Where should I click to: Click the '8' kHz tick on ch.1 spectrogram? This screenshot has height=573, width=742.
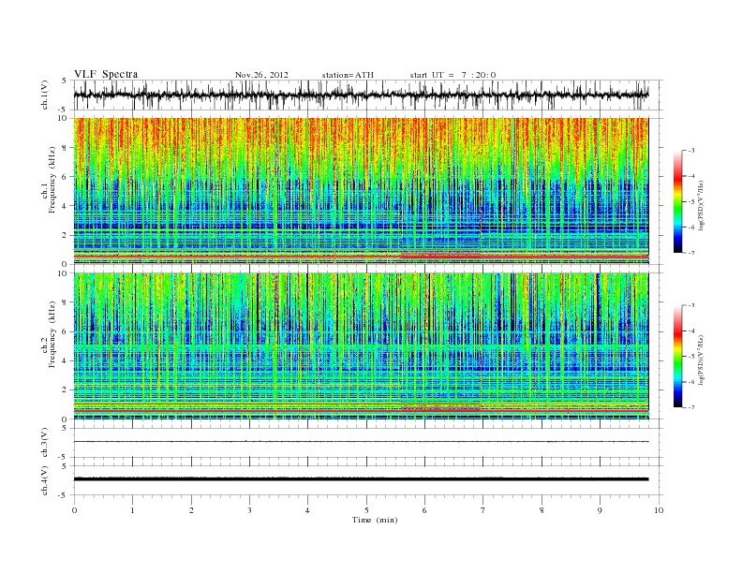coord(66,148)
